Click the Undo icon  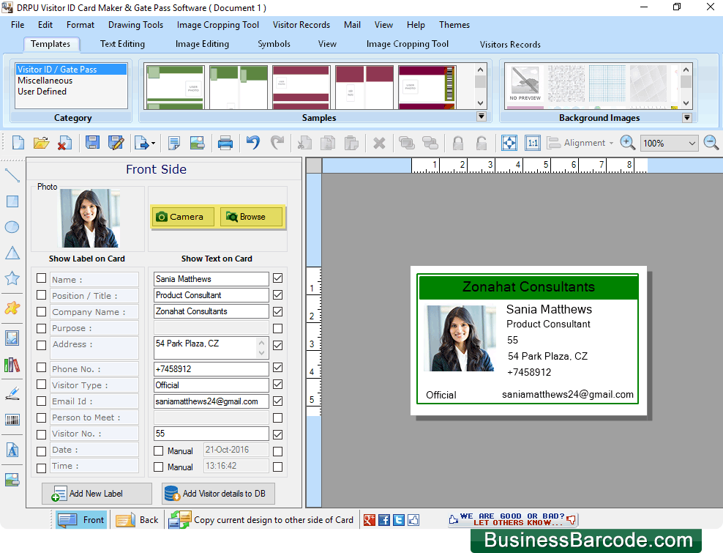click(x=252, y=142)
